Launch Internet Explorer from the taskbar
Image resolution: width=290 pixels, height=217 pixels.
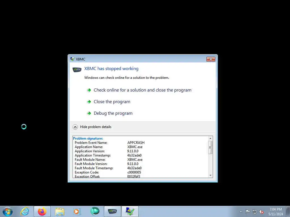click(x=25, y=211)
